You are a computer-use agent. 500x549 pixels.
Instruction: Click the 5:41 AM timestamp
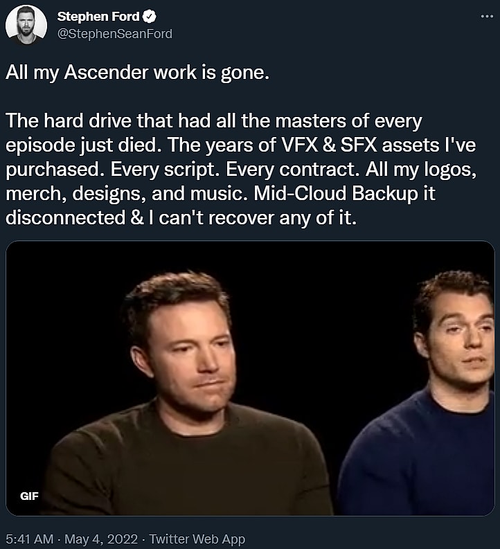coord(28,539)
